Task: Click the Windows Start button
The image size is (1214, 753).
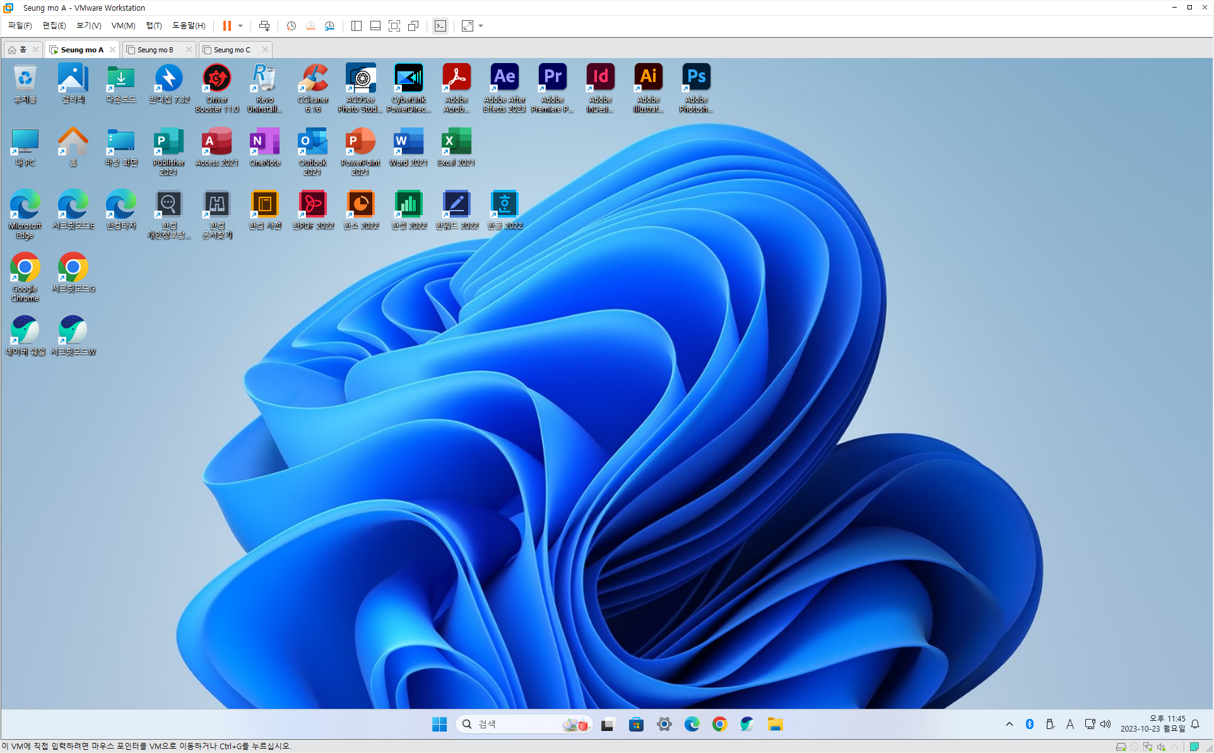Action: [x=440, y=724]
